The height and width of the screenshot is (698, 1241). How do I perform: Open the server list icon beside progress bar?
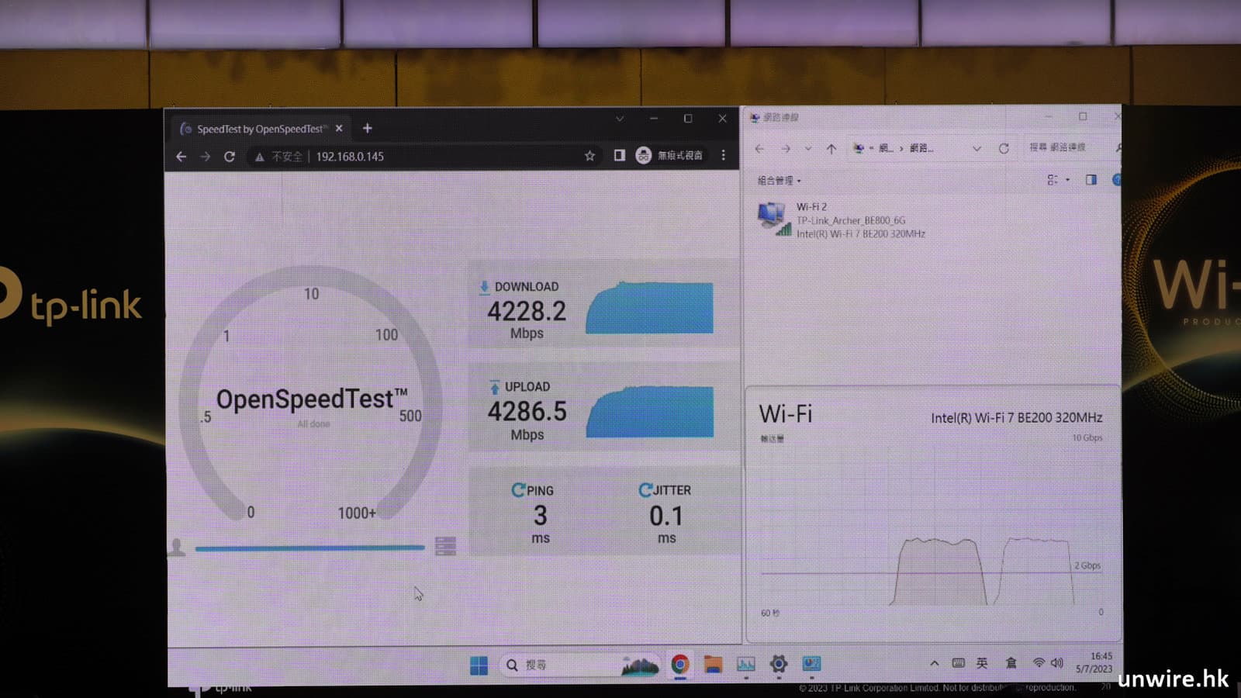[x=445, y=547]
